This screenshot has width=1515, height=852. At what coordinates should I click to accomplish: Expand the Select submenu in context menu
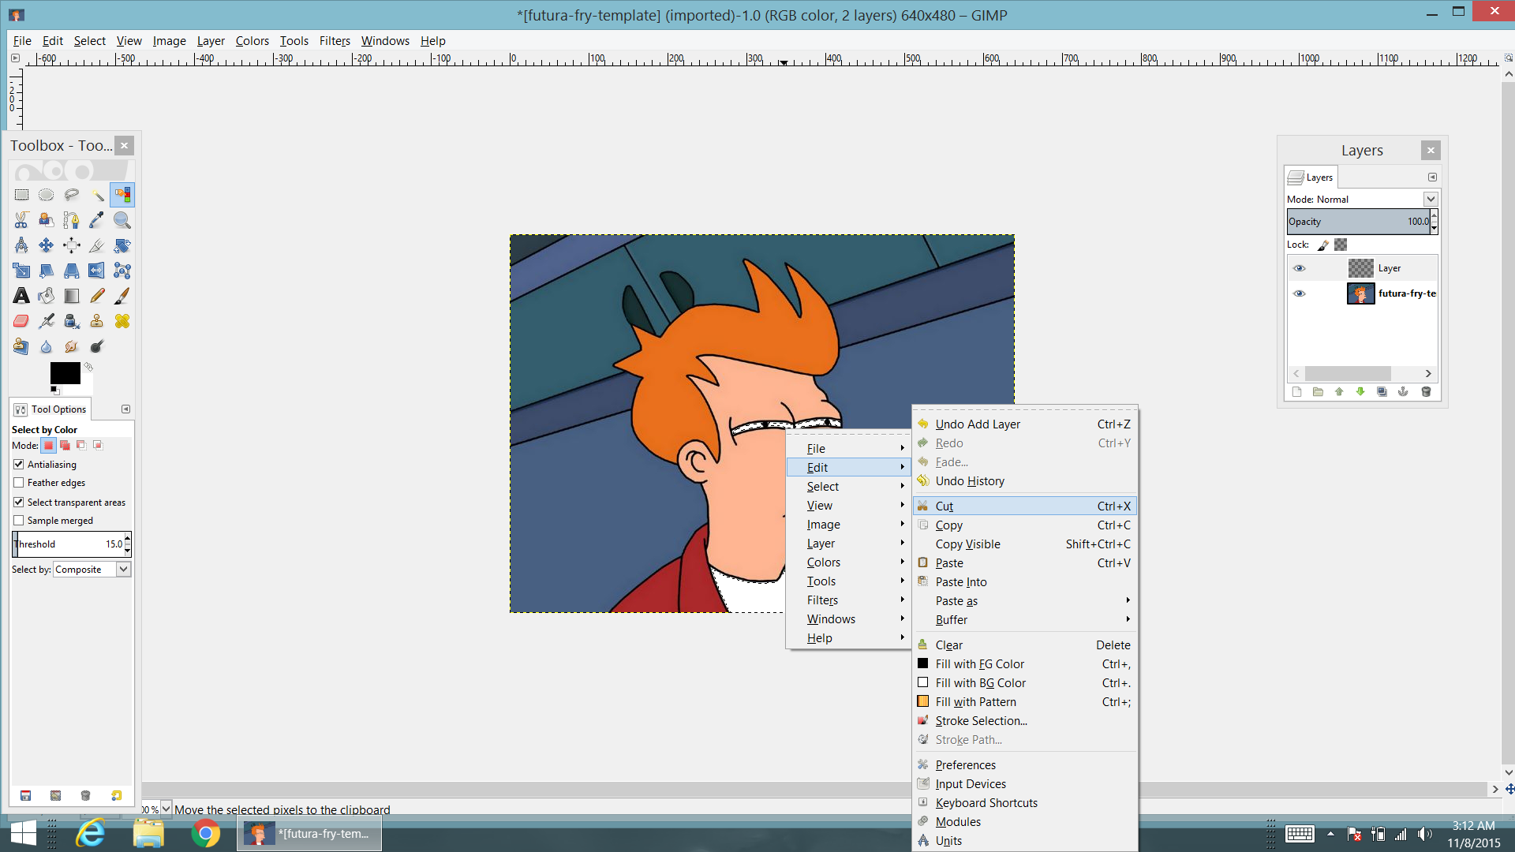click(849, 487)
